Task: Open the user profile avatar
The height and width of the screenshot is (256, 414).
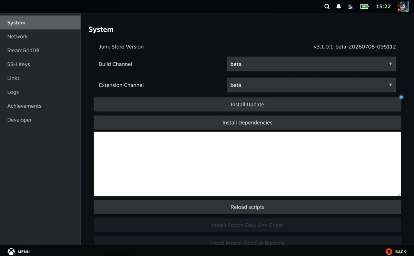Action: pyautogui.click(x=403, y=7)
